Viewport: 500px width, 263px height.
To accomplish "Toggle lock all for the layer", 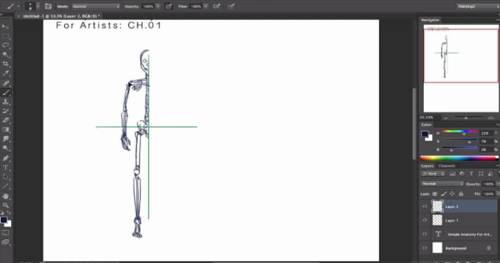I will pyautogui.click(x=461, y=193).
